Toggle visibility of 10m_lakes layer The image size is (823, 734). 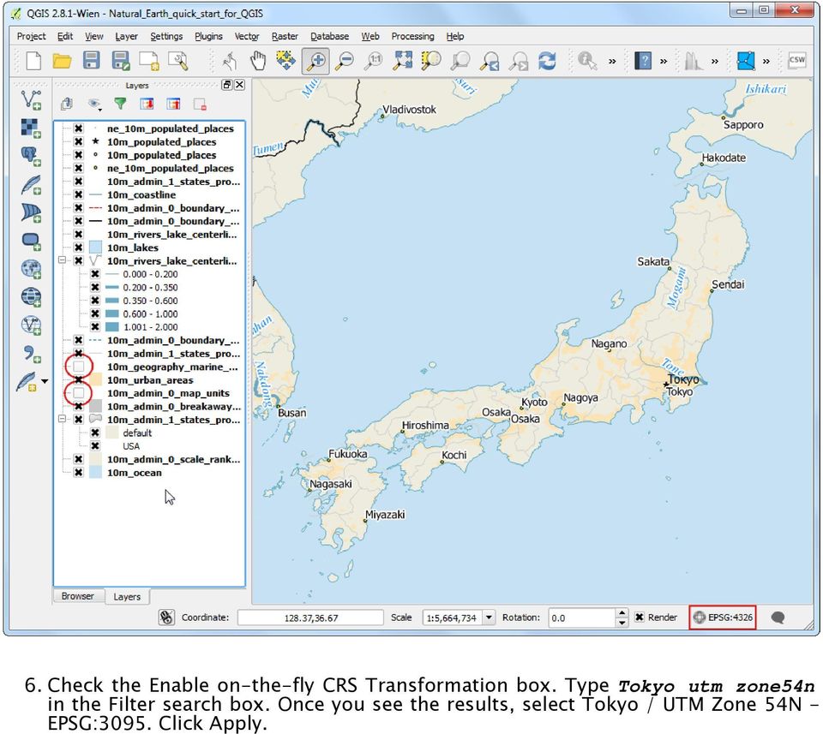point(78,248)
